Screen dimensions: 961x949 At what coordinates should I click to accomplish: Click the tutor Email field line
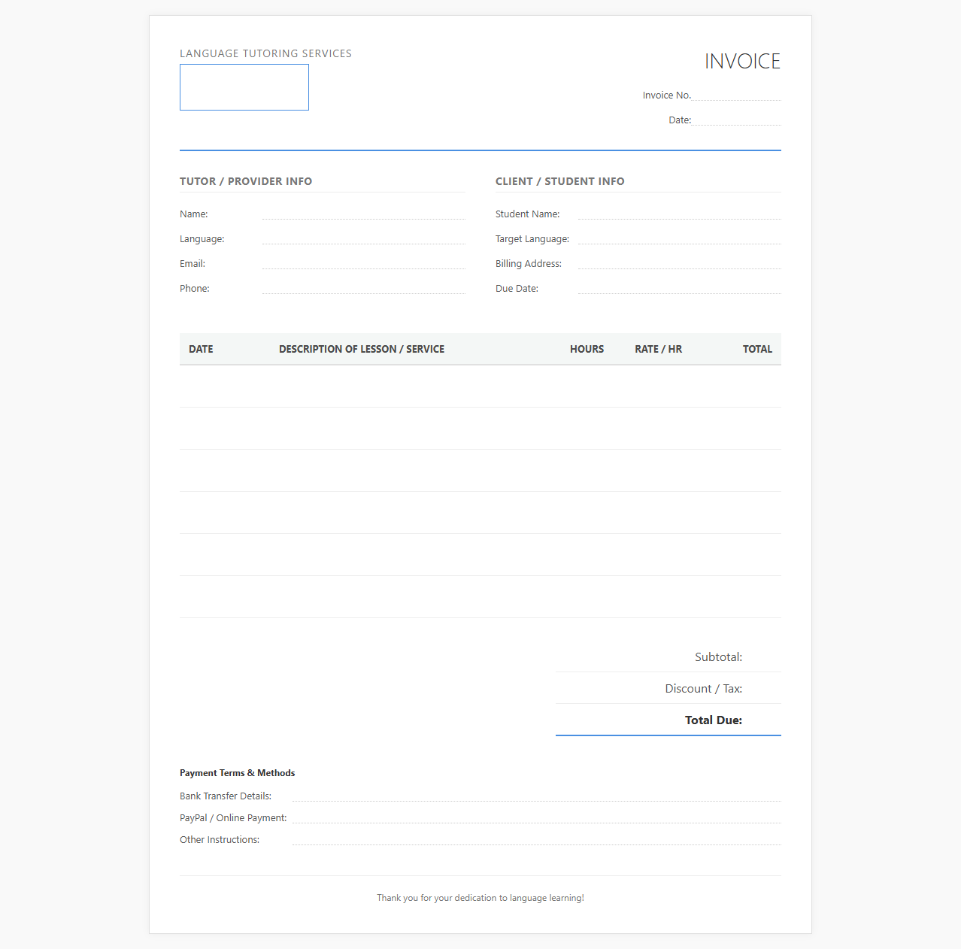(x=364, y=263)
